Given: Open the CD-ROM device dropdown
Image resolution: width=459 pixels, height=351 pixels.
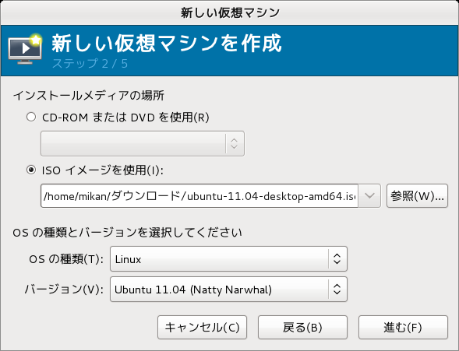Looking at the screenshot, I should click(143, 143).
